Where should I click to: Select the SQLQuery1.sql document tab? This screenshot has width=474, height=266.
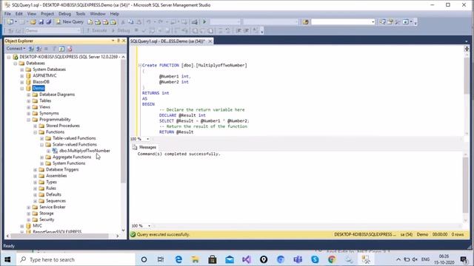(x=167, y=41)
